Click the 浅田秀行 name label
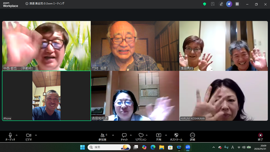This screenshot has height=152, width=270. (186, 68)
